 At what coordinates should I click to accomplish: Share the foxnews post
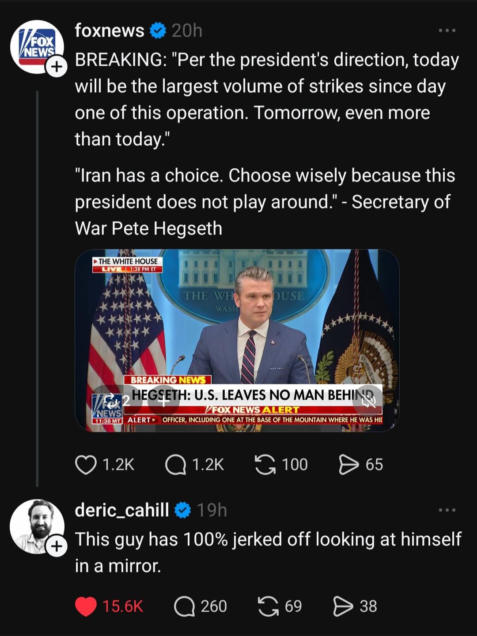(348, 465)
